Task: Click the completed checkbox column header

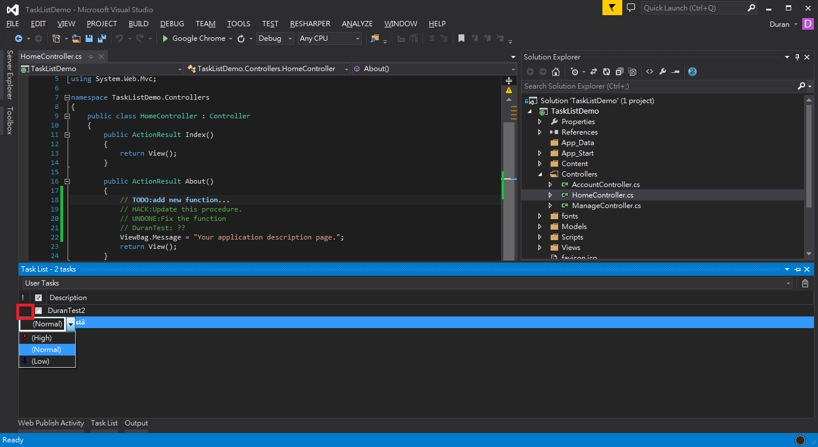Action: pos(38,298)
